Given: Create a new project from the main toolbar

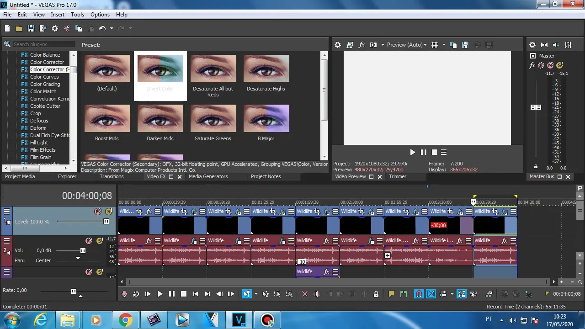Looking at the screenshot, I should (7, 28).
